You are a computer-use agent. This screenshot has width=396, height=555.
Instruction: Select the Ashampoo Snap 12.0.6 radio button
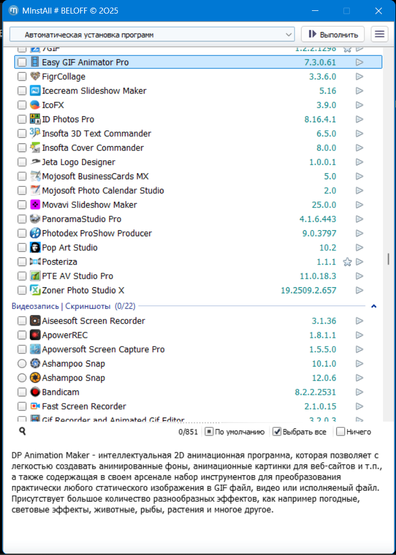pyautogui.click(x=22, y=378)
